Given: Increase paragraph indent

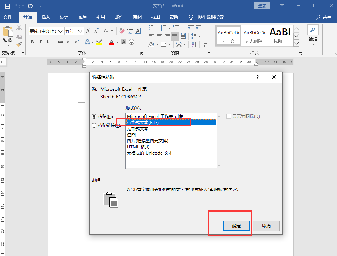Looking at the screenshot, I should tap(199, 28).
